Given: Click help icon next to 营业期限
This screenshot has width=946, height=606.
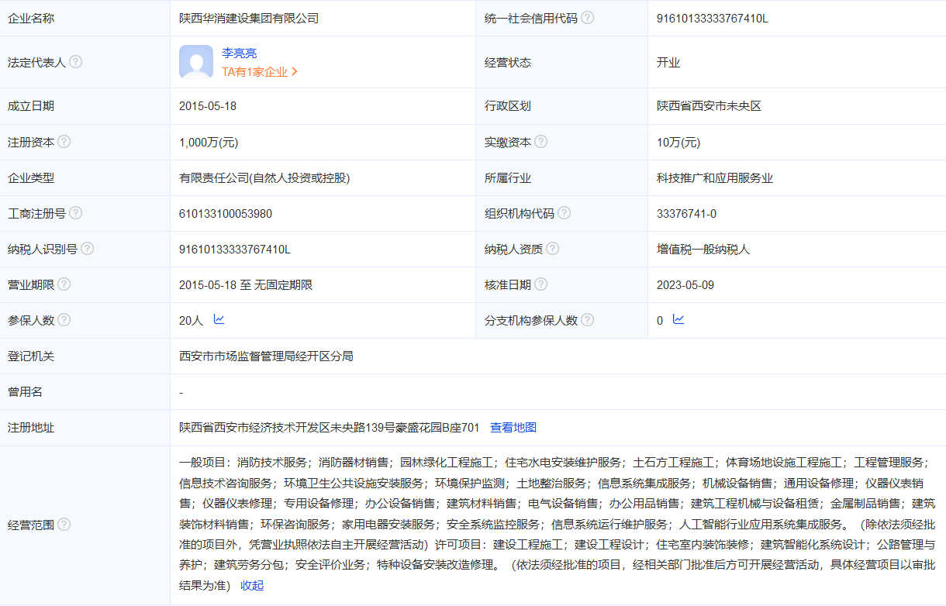Looking at the screenshot, I should (x=64, y=284).
